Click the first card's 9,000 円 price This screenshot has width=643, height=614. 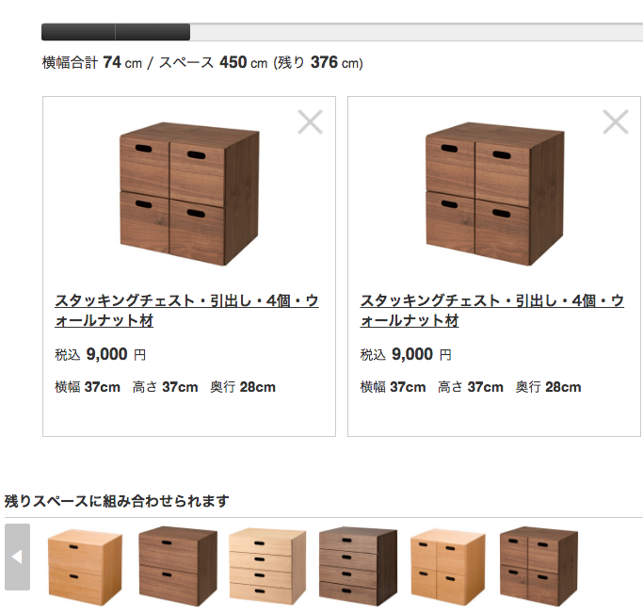point(101,354)
